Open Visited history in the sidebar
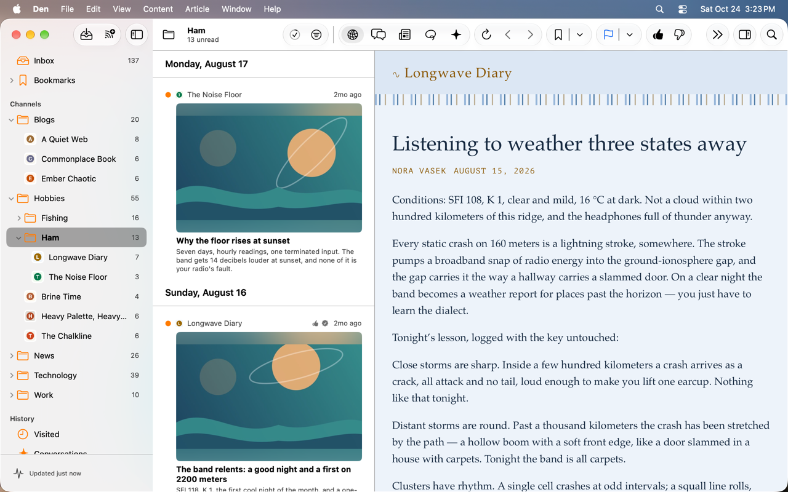 (76, 434)
